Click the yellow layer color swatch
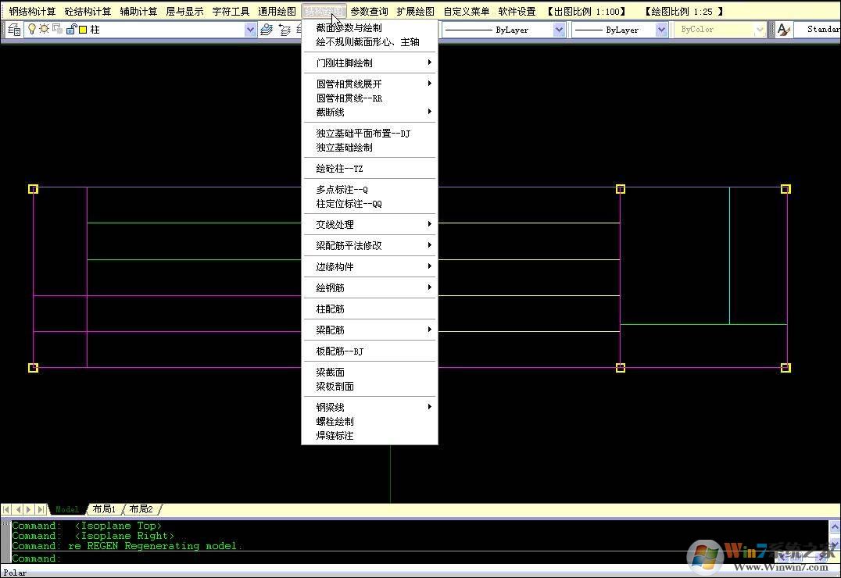The height and width of the screenshot is (578, 841). tap(82, 30)
